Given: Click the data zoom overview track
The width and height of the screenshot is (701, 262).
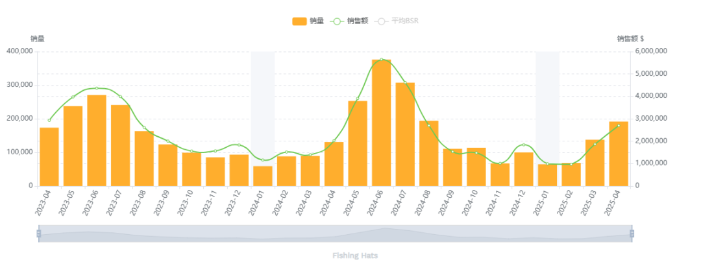Looking at the screenshot, I should [x=335, y=233].
